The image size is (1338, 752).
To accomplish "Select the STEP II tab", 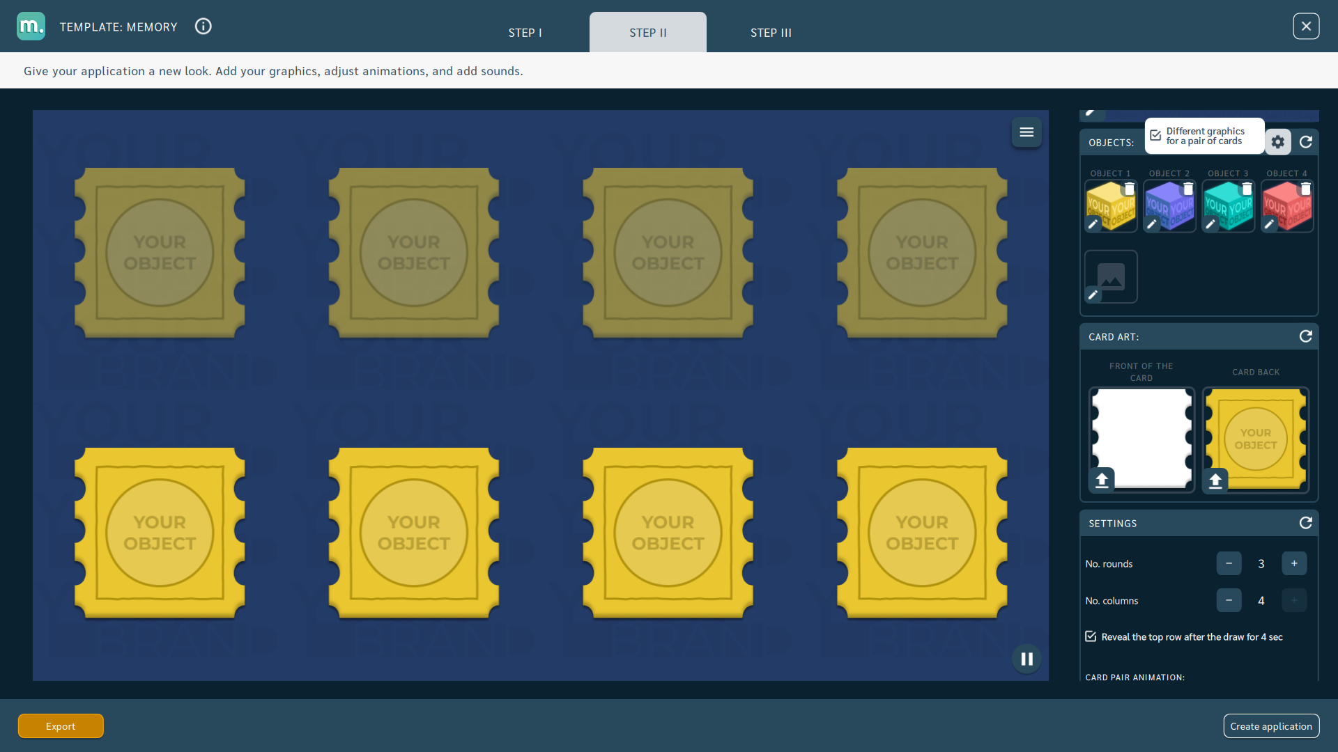I will 648,33.
